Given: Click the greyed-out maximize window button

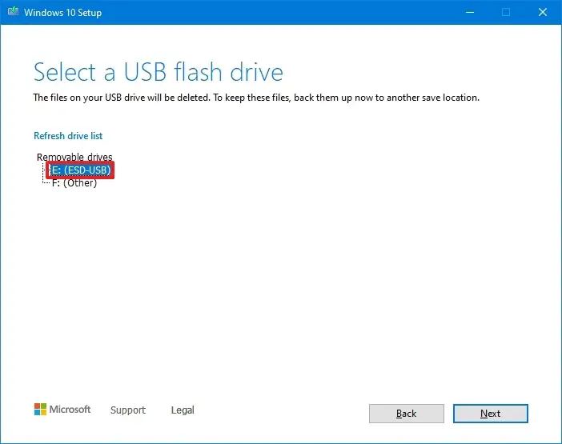Looking at the screenshot, I should 506,12.
